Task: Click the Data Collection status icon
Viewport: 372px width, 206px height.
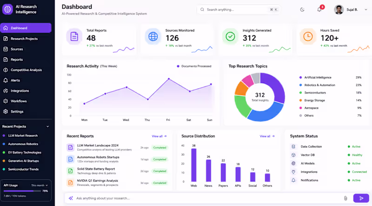Action: pyautogui.click(x=293, y=146)
